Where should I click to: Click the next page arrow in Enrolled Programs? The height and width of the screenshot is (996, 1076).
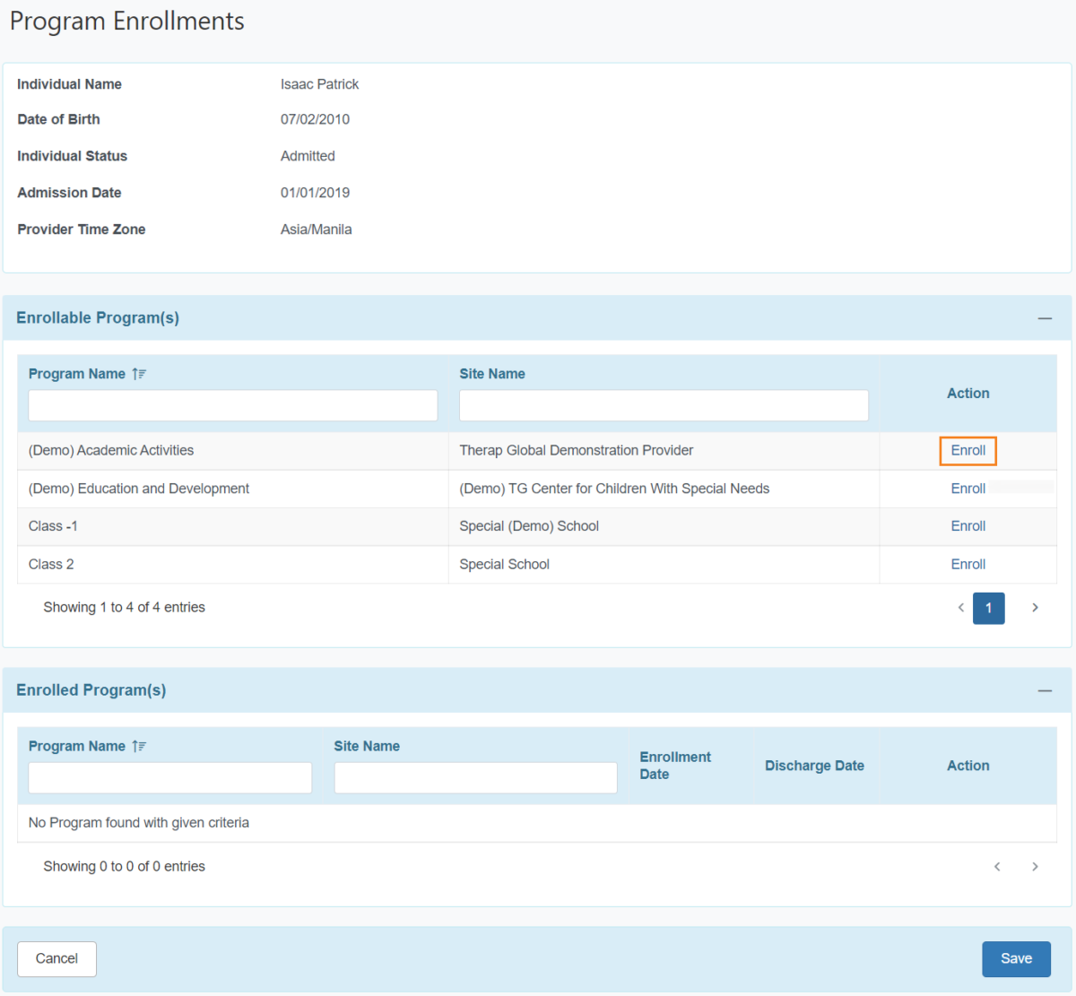[x=1036, y=866]
